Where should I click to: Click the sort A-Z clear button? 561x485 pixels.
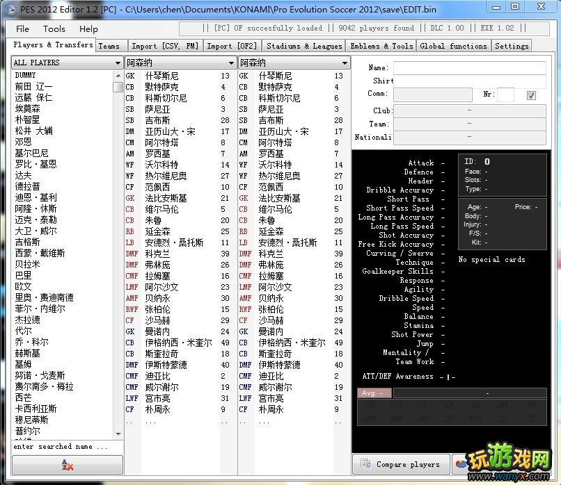(68, 465)
